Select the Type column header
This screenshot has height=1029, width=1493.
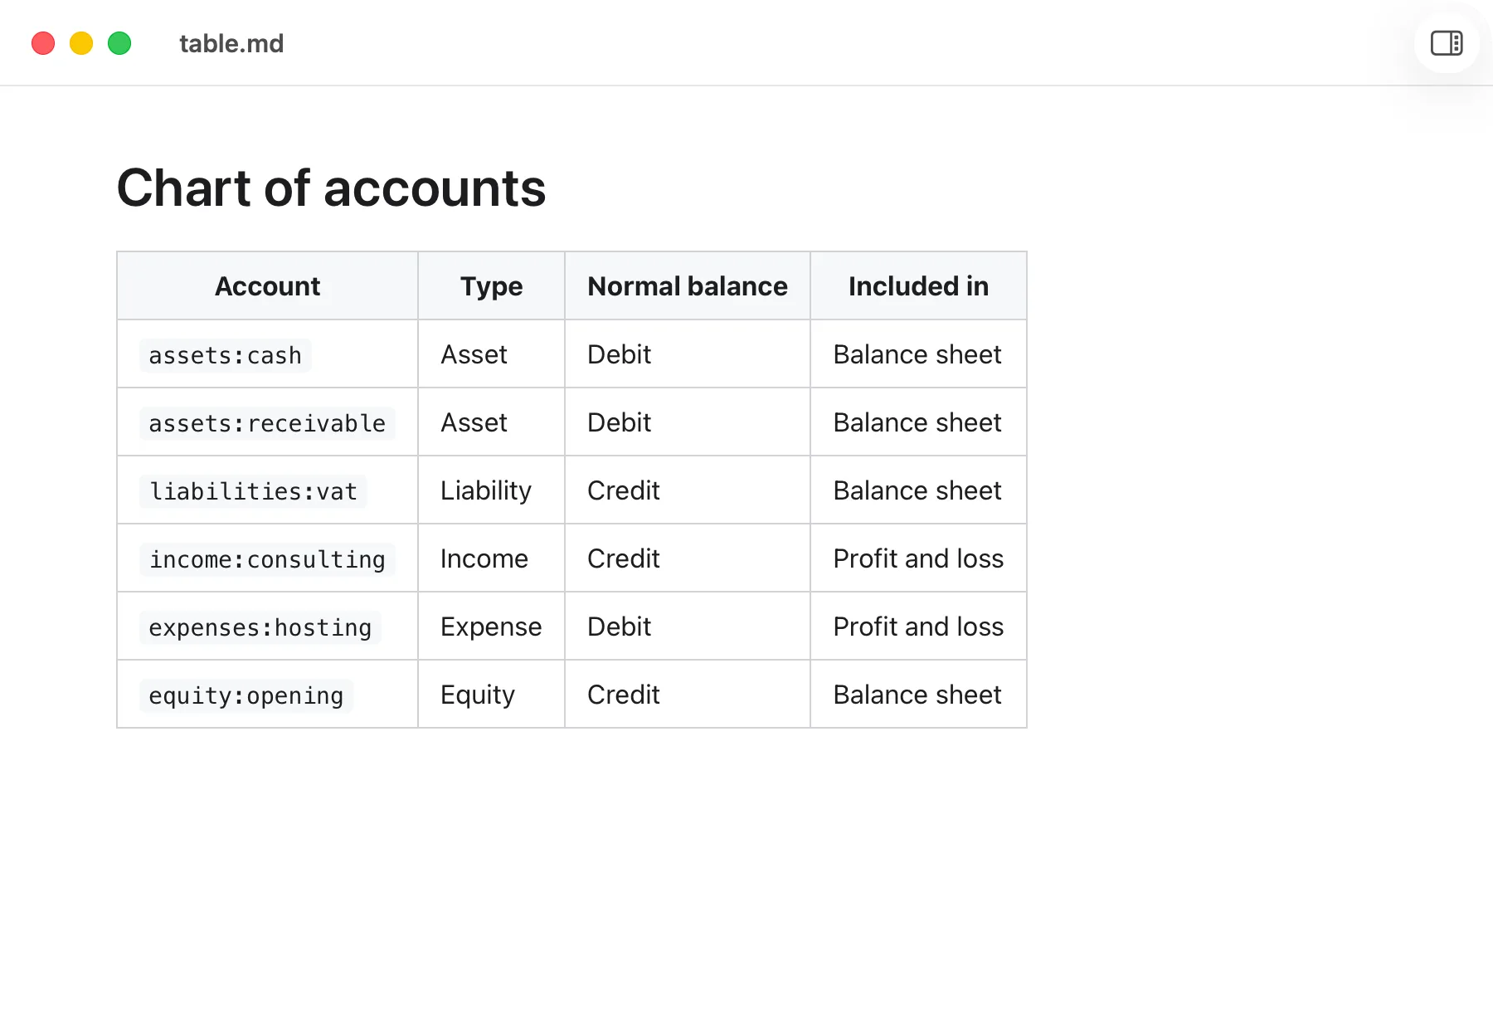tap(491, 286)
